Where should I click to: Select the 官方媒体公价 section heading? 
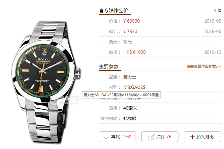tap(114, 10)
